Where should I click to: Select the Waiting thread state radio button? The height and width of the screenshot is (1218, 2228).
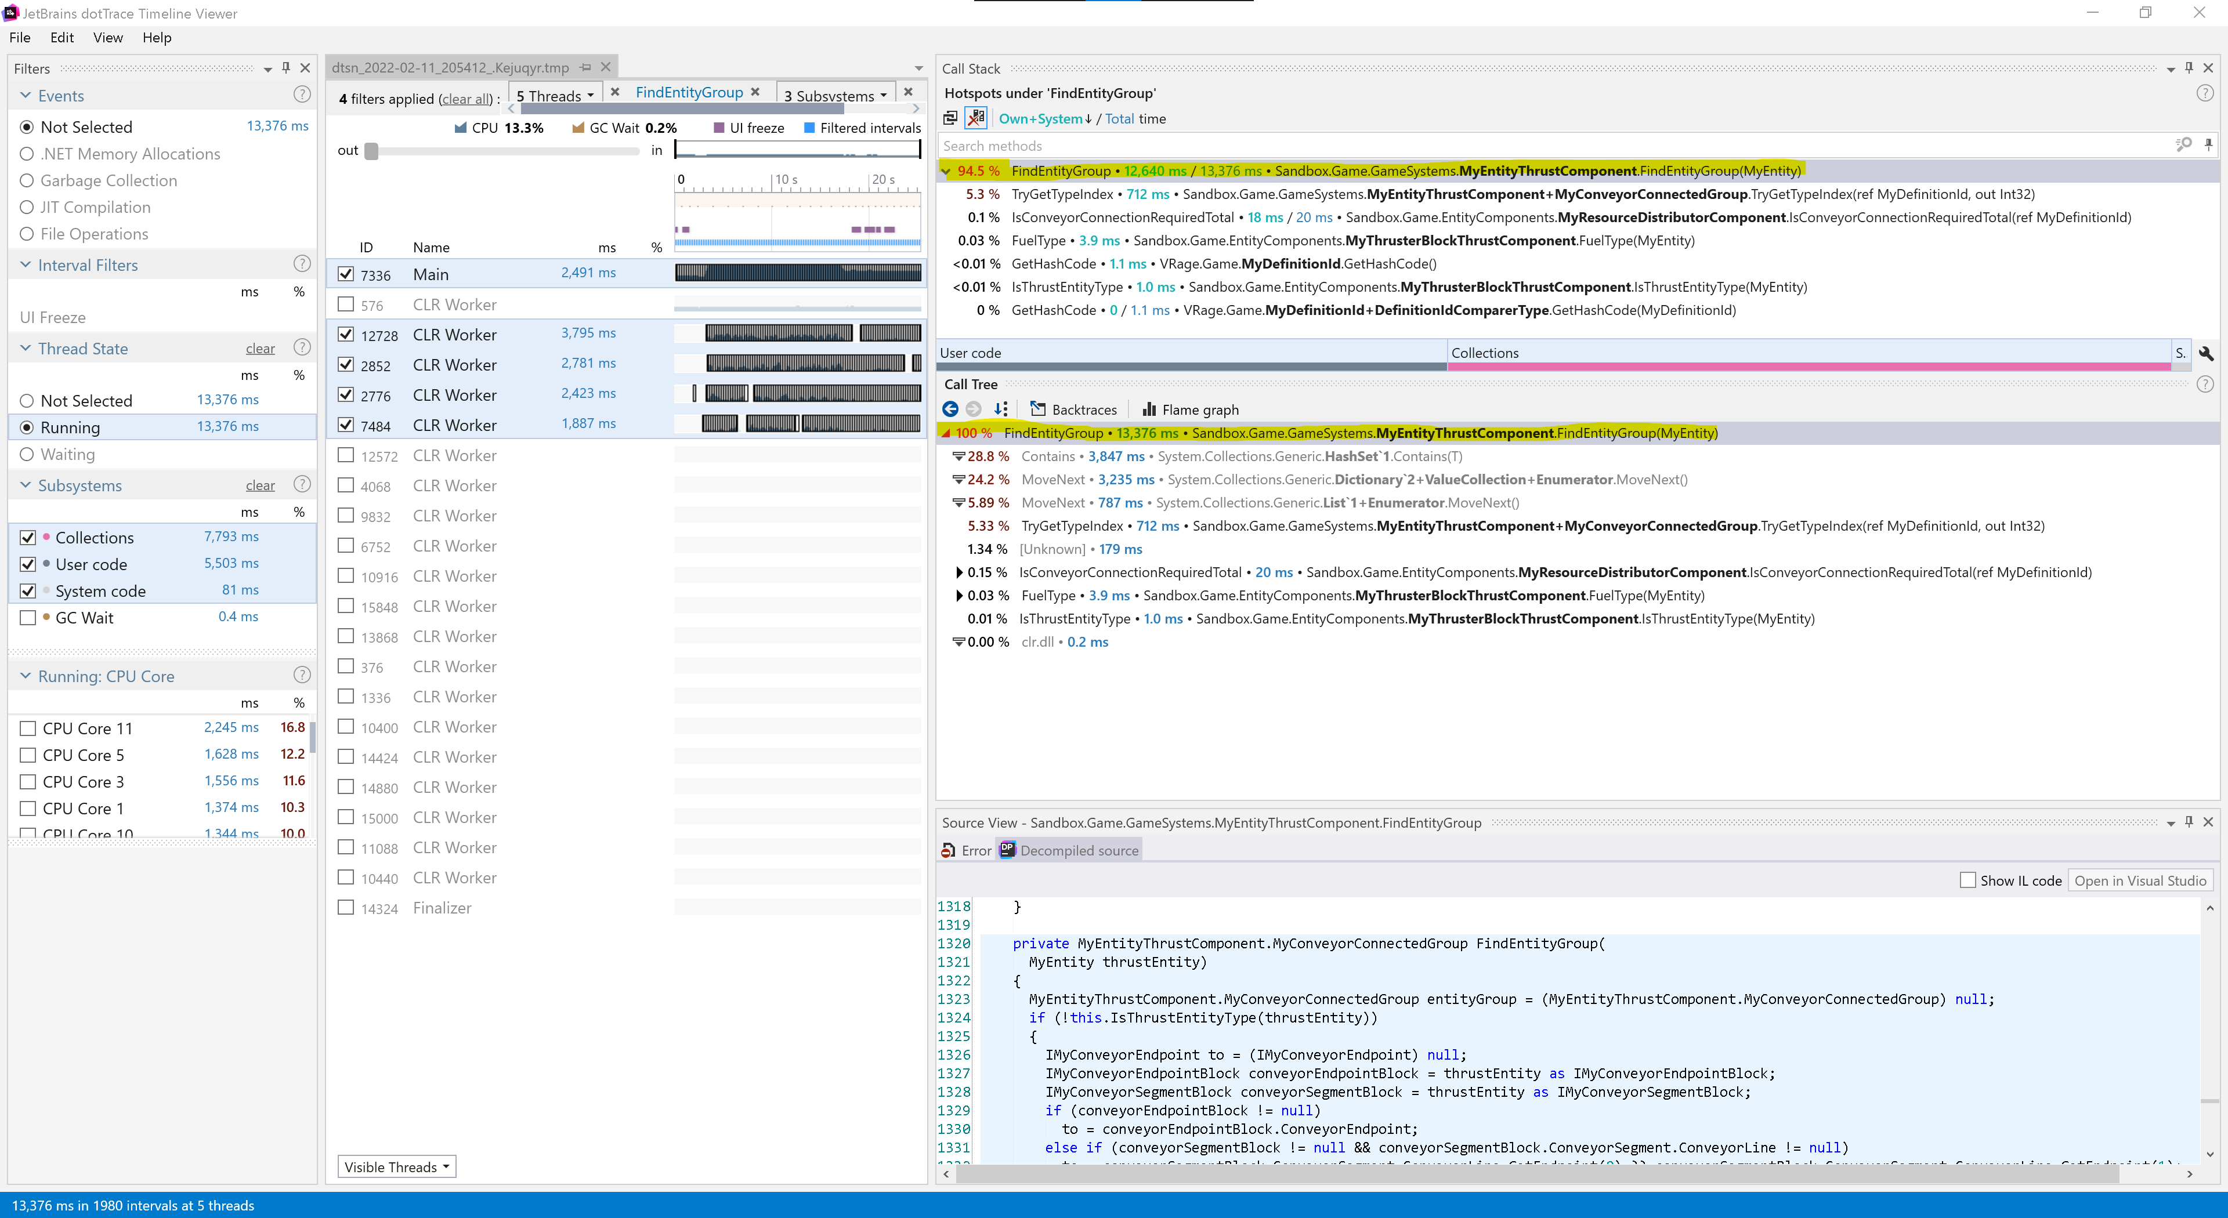point(27,454)
